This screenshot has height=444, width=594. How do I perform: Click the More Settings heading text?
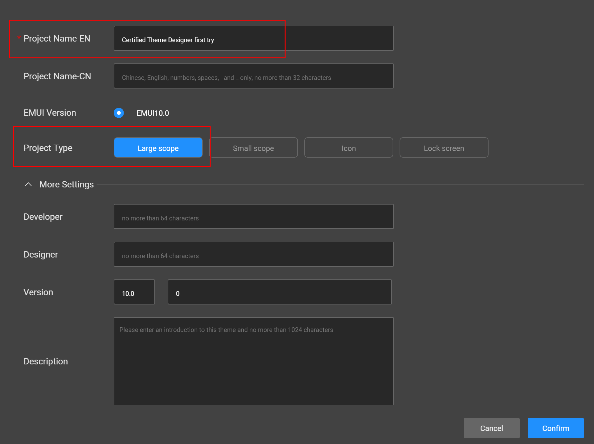coord(66,185)
